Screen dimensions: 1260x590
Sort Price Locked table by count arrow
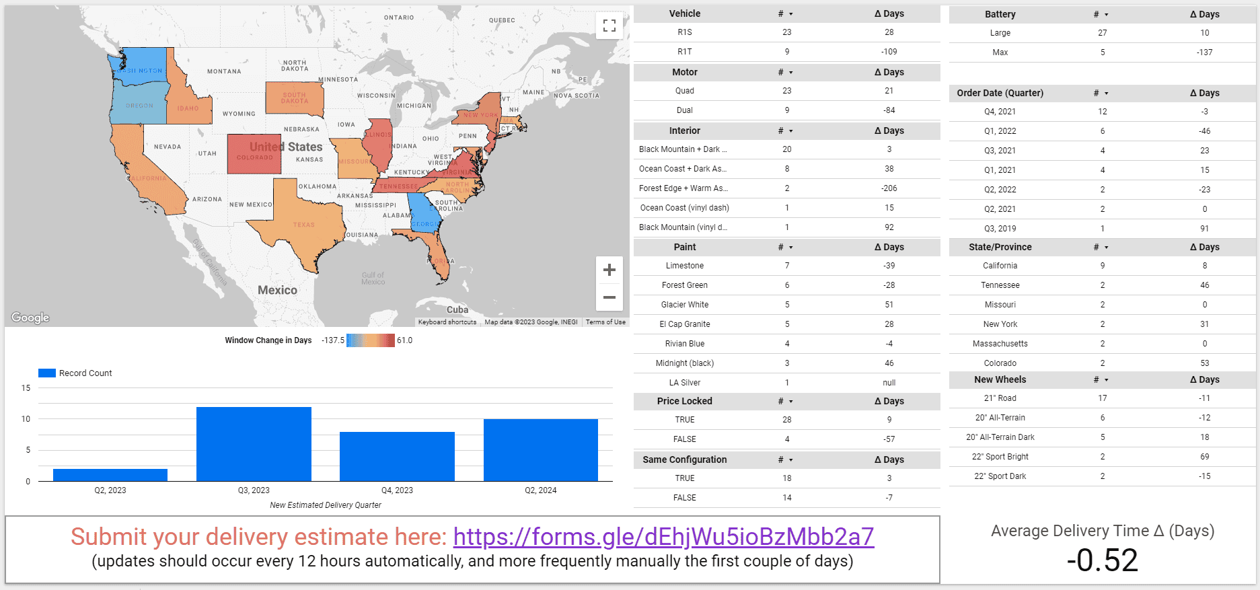tap(791, 402)
